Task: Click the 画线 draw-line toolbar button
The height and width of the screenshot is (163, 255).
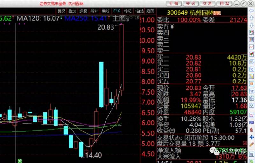Action: pyautogui.click(x=106, y=11)
